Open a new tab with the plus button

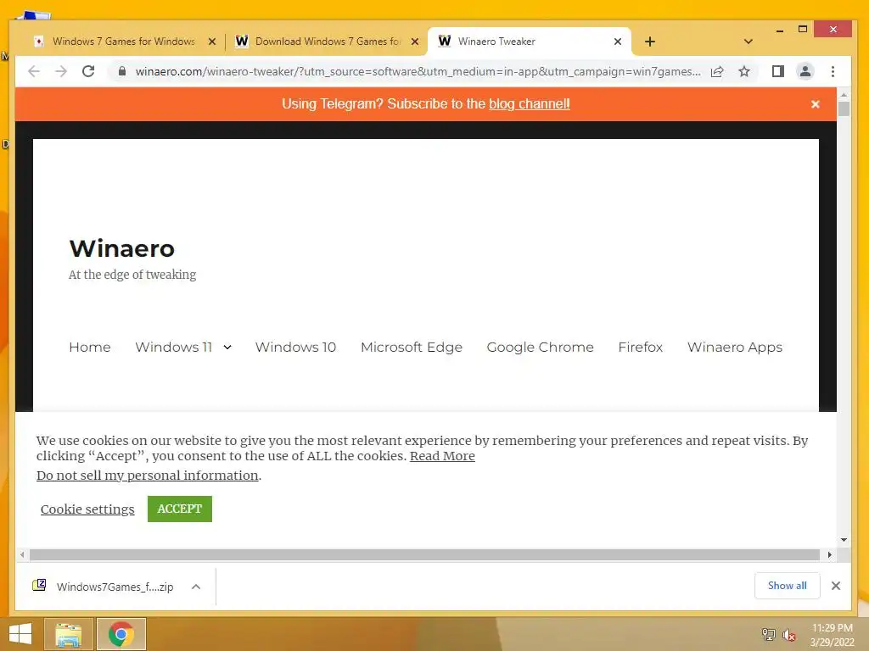pos(650,42)
